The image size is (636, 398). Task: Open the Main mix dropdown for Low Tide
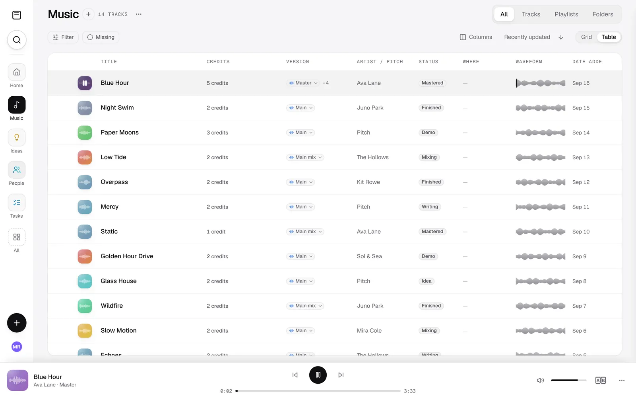pos(305,157)
